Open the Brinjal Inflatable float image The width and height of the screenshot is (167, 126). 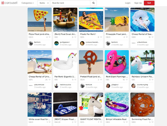[117, 105]
